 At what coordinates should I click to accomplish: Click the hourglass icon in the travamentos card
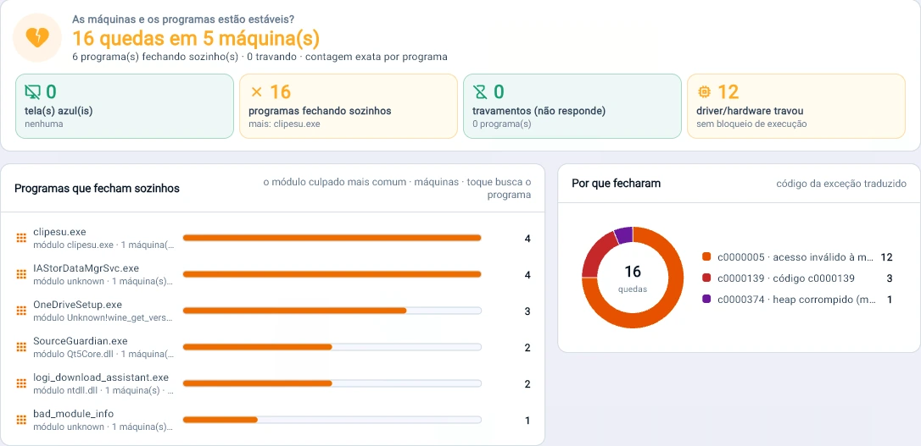[x=481, y=92]
